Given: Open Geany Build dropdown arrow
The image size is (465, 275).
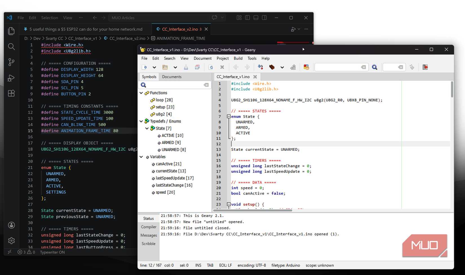Looking at the screenshot, I should [x=282, y=67].
